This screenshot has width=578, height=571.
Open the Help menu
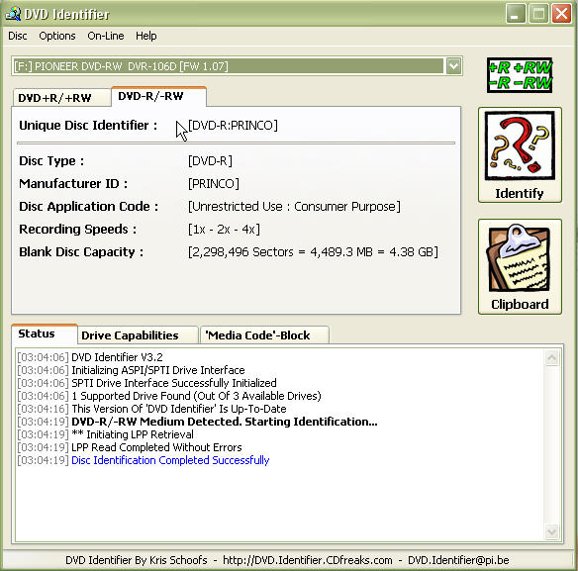coord(145,36)
